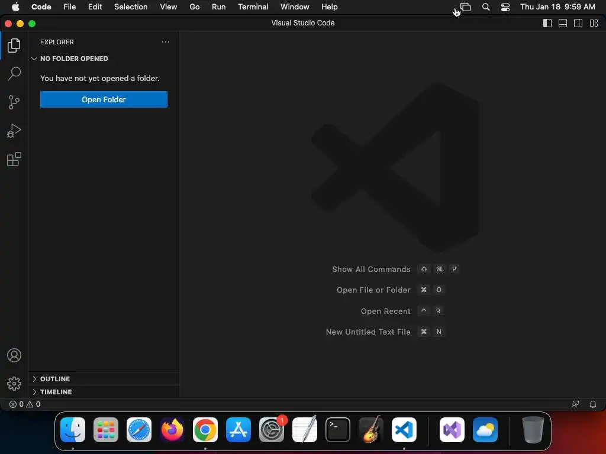Open the Explorer view in activity bar
Viewport: 606px width, 454px height.
click(x=14, y=46)
